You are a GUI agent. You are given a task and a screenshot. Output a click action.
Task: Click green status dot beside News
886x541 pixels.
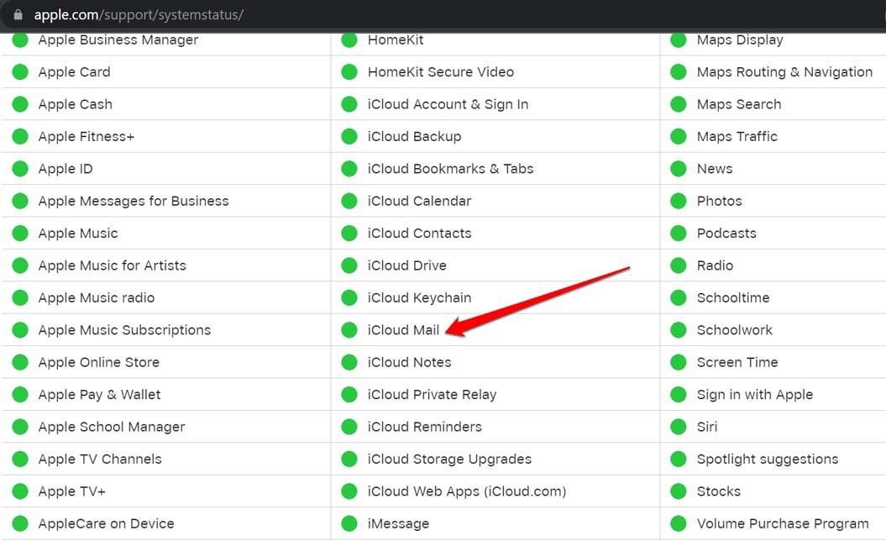pyautogui.click(x=678, y=169)
